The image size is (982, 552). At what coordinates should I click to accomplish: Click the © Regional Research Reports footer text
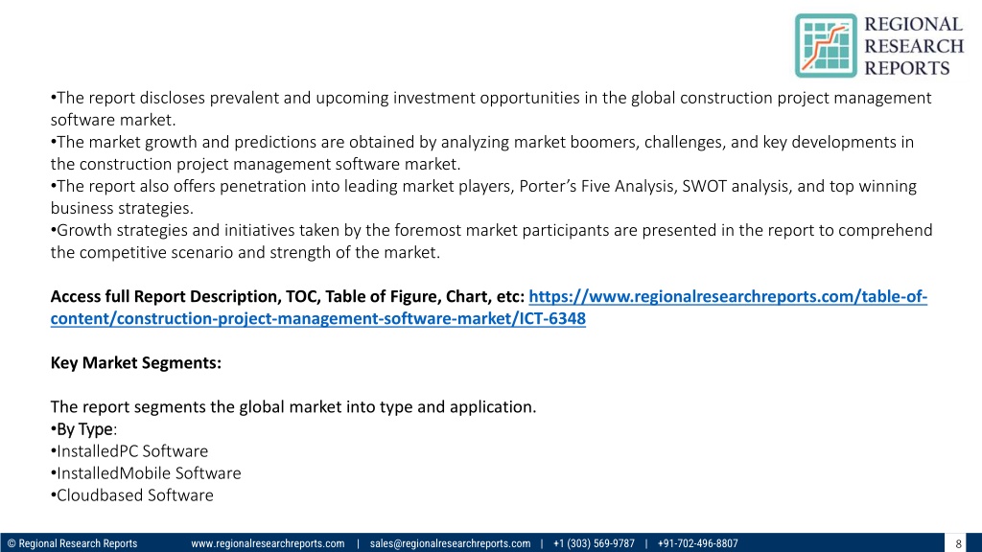click(72, 543)
